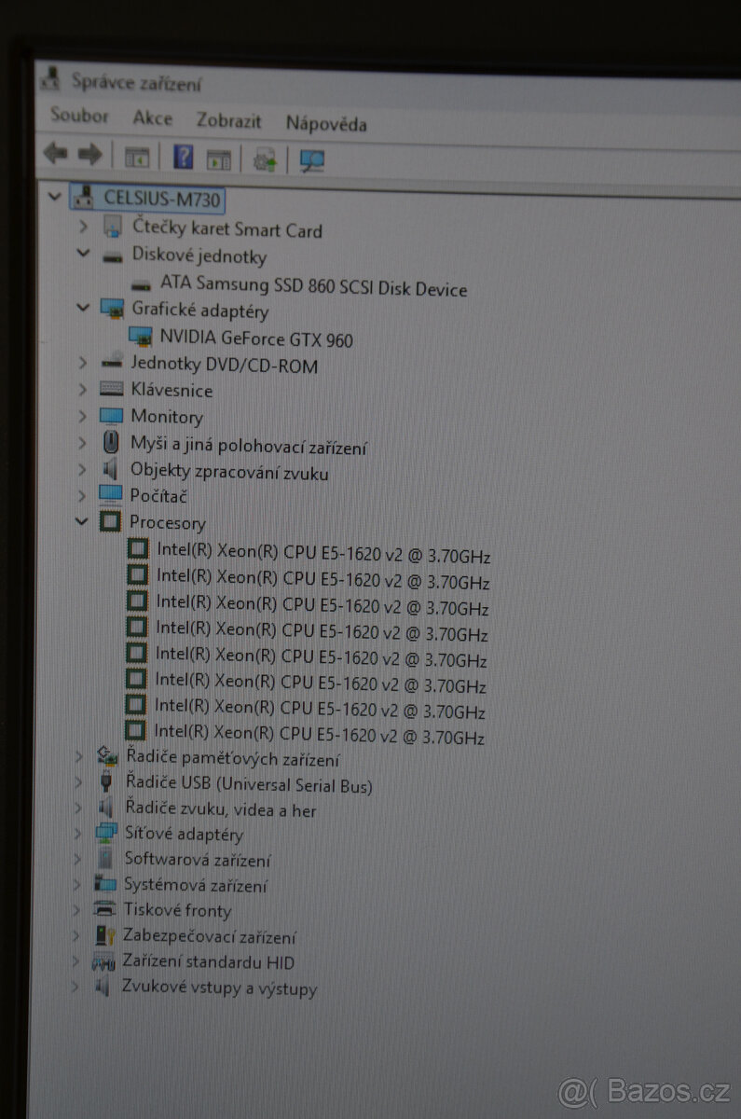The width and height of the screenshot is (741, 1119).
Task: Click the show console tree toolbar icon
Action: [x=137, y=158]
